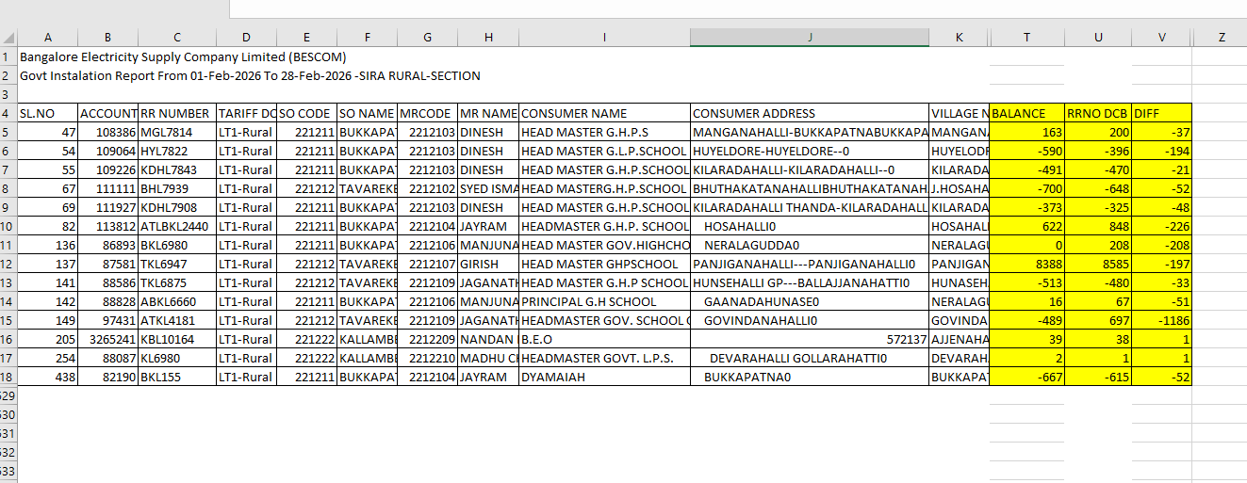Select cell containing DYAMAIAH
Screen dimensions: 1247x483
(x=604, y=377)
